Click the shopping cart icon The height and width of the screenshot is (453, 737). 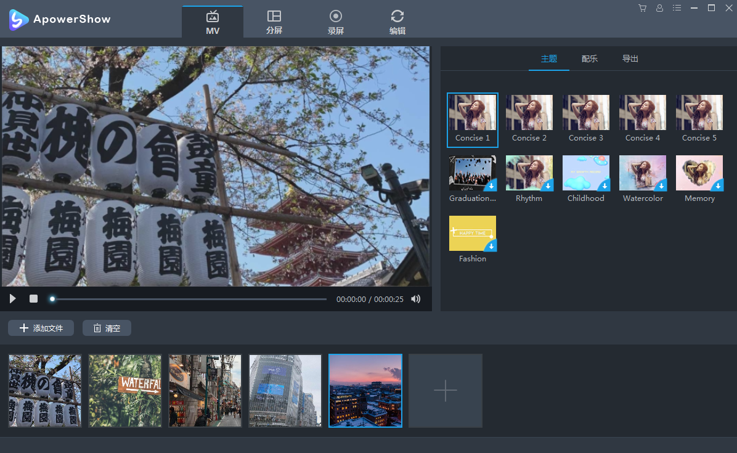(x=643, y=8)
